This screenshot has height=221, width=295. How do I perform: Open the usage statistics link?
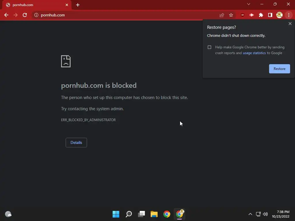[254, 53]
